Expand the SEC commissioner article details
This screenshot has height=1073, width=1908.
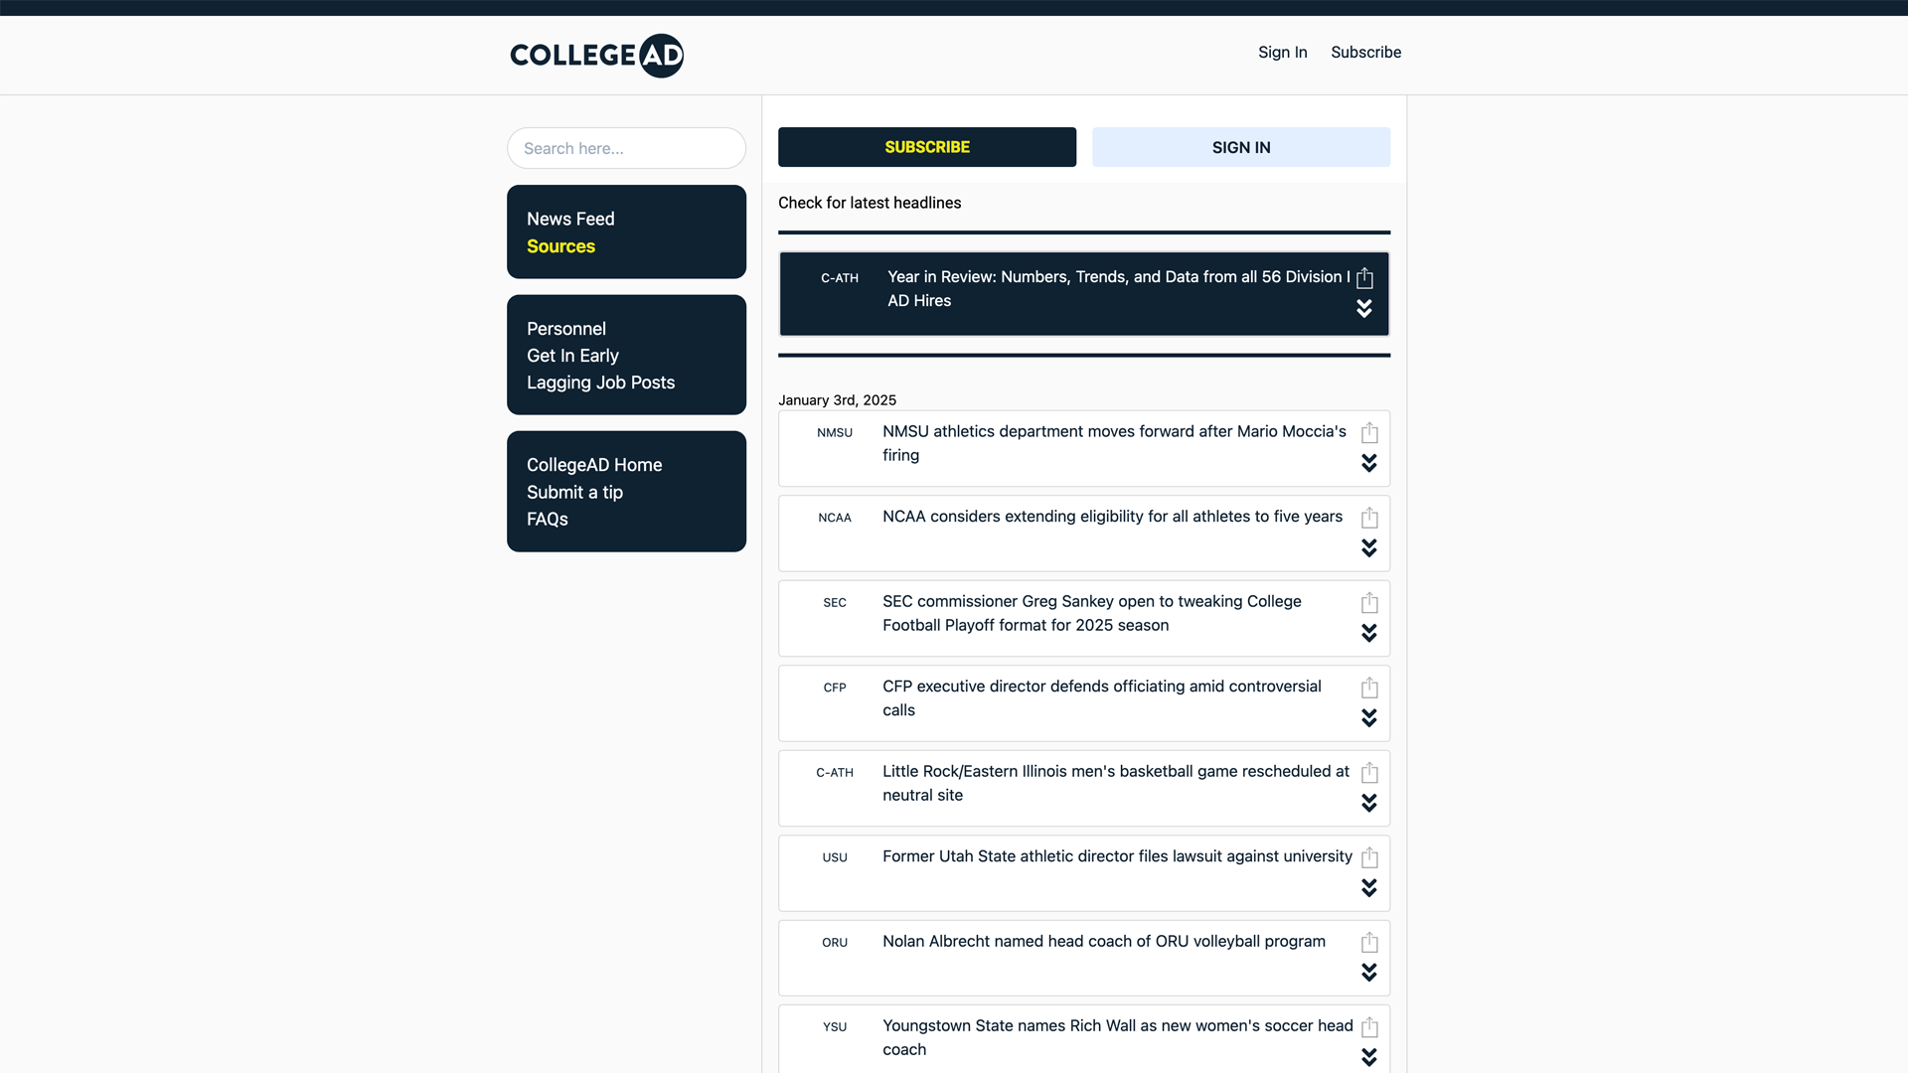point(1366,633)
